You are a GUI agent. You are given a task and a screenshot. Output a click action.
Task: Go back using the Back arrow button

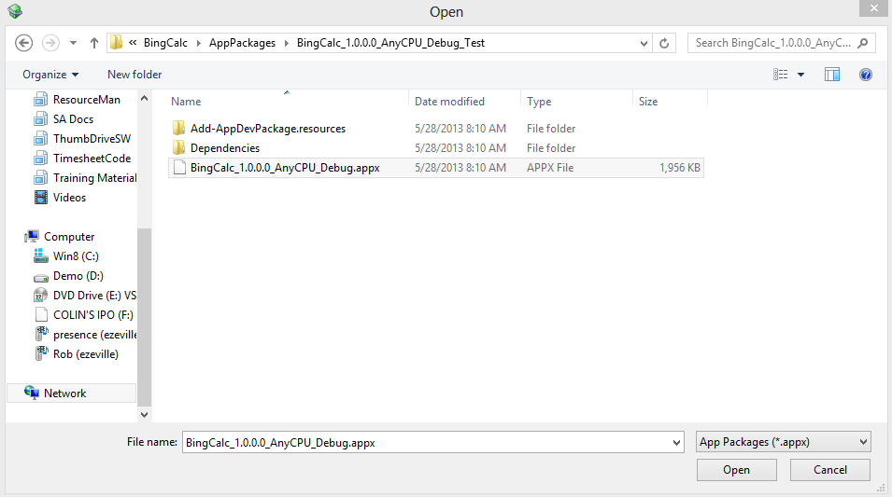[x=24, y=43]
